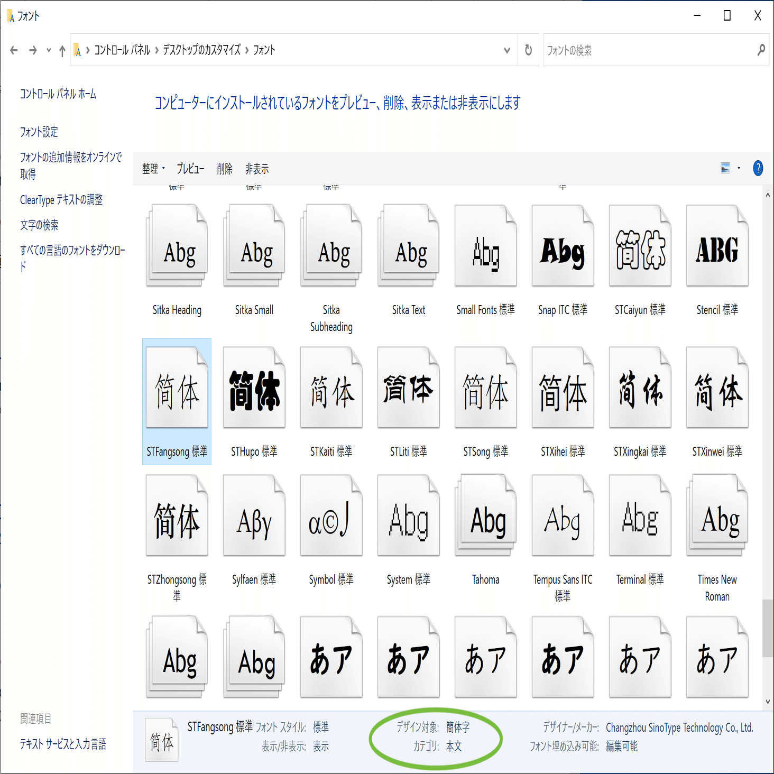Open Help via the question mark icon
Screen dimensions: 774x774
click(757, 168)
